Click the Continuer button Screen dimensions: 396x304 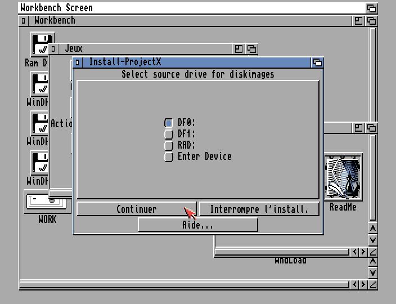(137, 209)
